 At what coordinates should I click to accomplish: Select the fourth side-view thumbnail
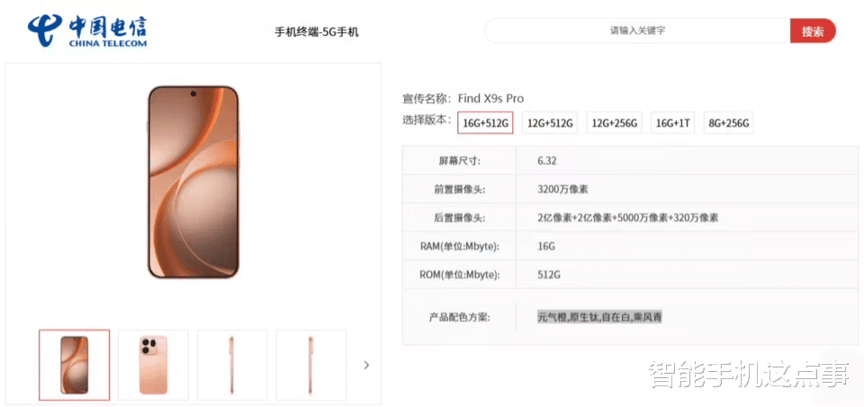(x=310, y=365)
